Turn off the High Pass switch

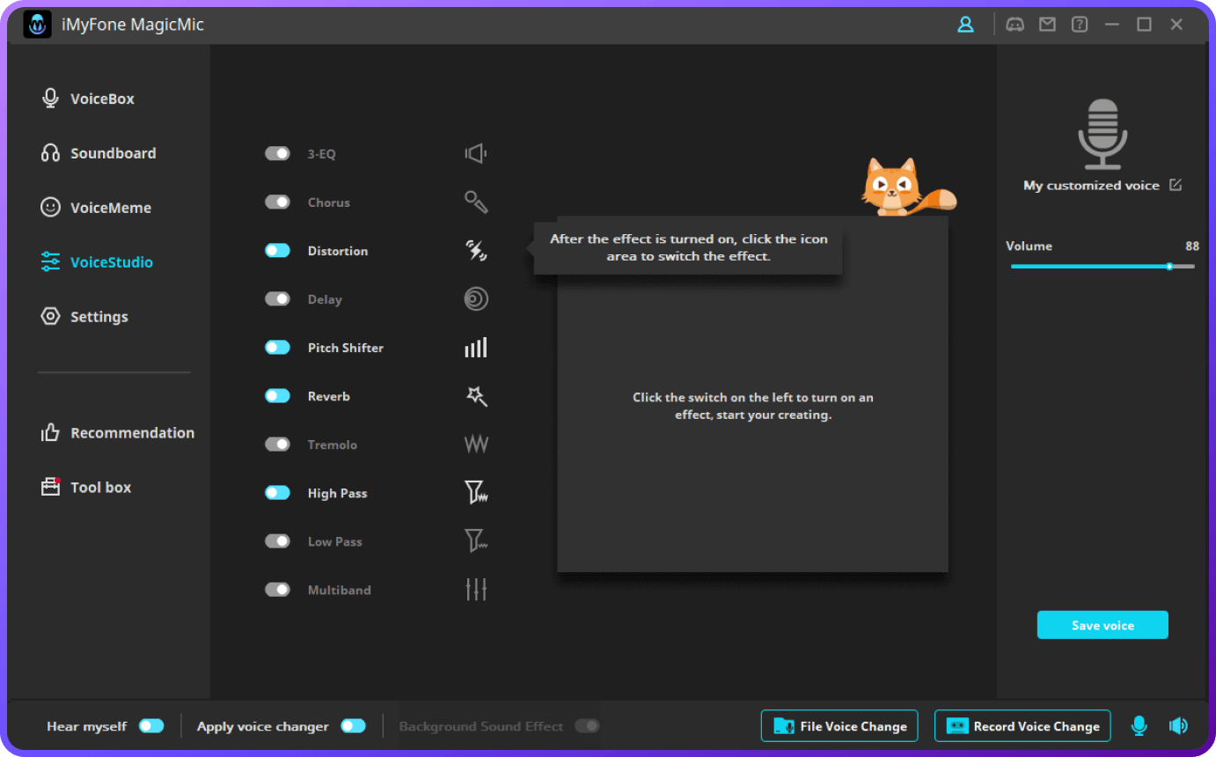point(277,493)
